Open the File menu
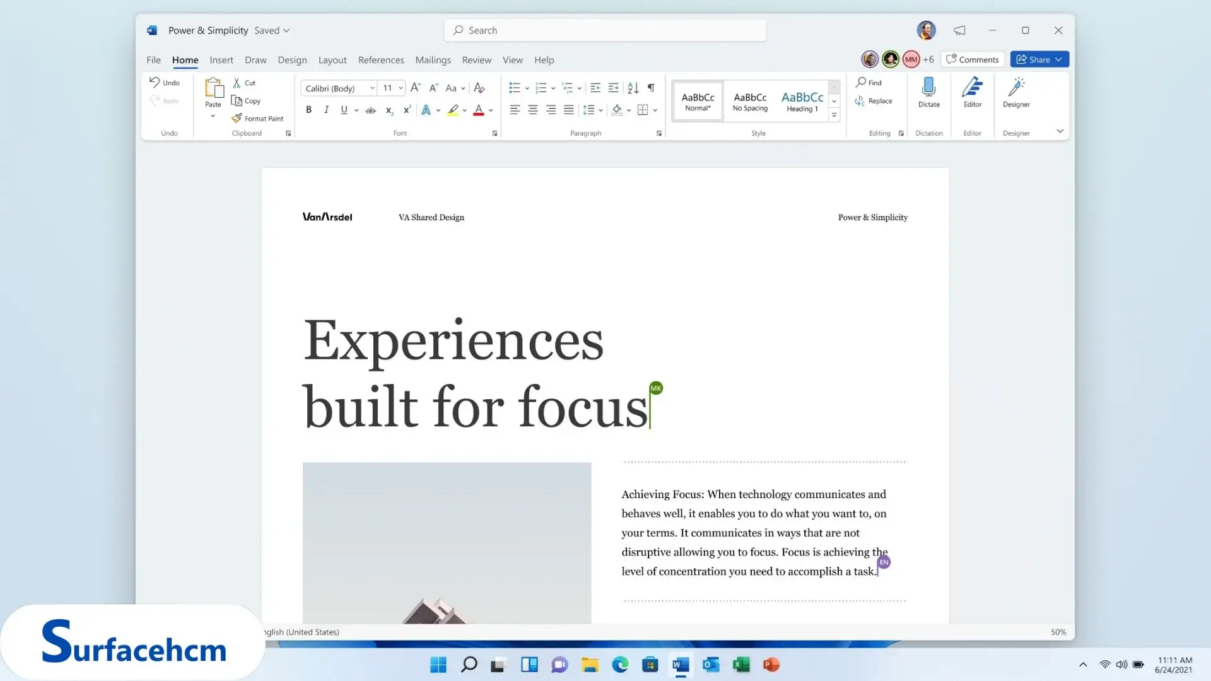 pyautogui.click(x=153, y=60)
